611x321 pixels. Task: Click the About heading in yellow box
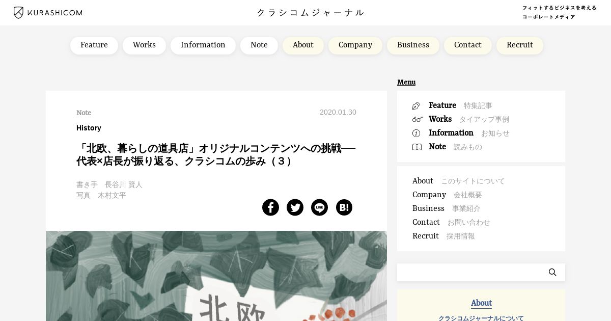click(481, 303)
